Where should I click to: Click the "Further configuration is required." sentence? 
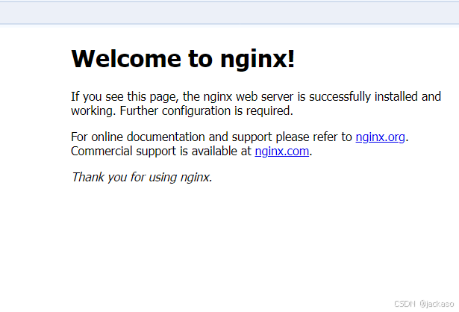click(x=207, y=111)
